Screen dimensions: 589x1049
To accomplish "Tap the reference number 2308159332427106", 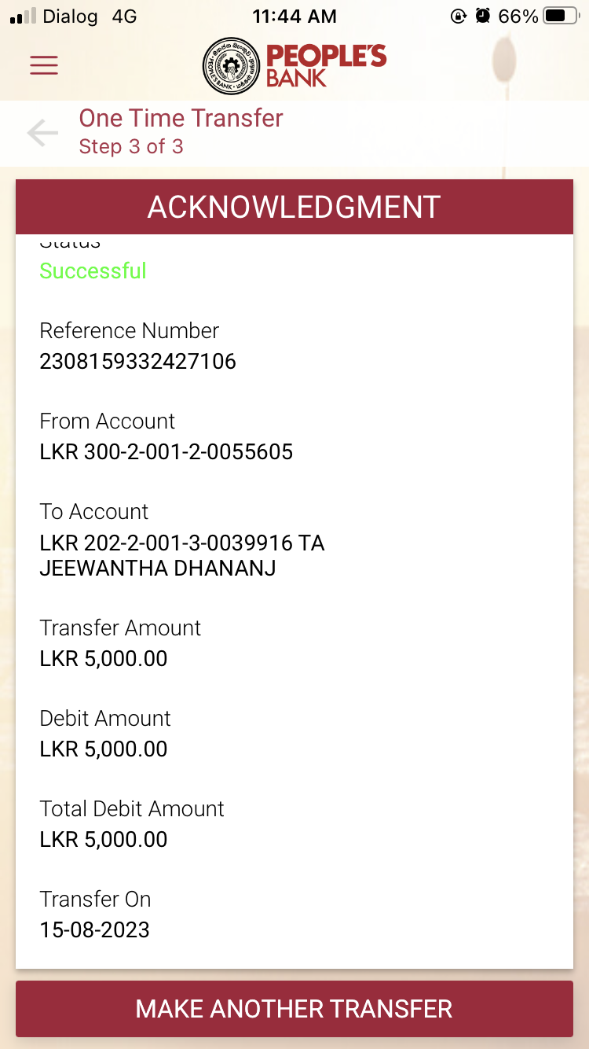I will coord(137,361).
